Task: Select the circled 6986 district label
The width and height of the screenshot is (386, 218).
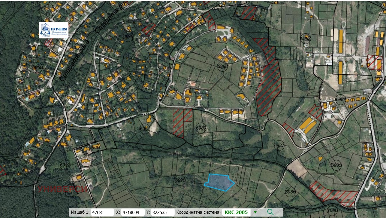Action: point(290,192)
